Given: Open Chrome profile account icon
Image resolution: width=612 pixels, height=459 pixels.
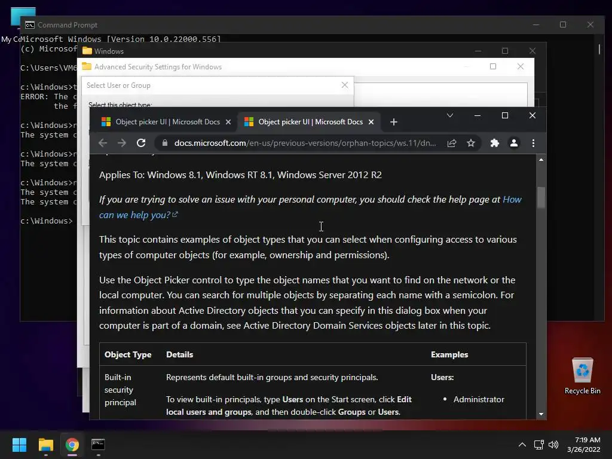Looking at the screenshot, I should pyautogui.click(x=514, y=143).
